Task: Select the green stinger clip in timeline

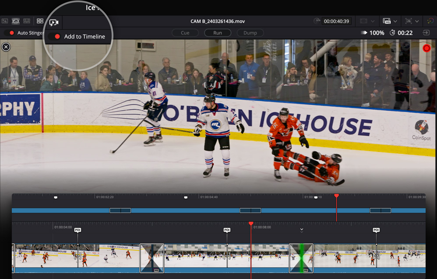Action: 301,258
